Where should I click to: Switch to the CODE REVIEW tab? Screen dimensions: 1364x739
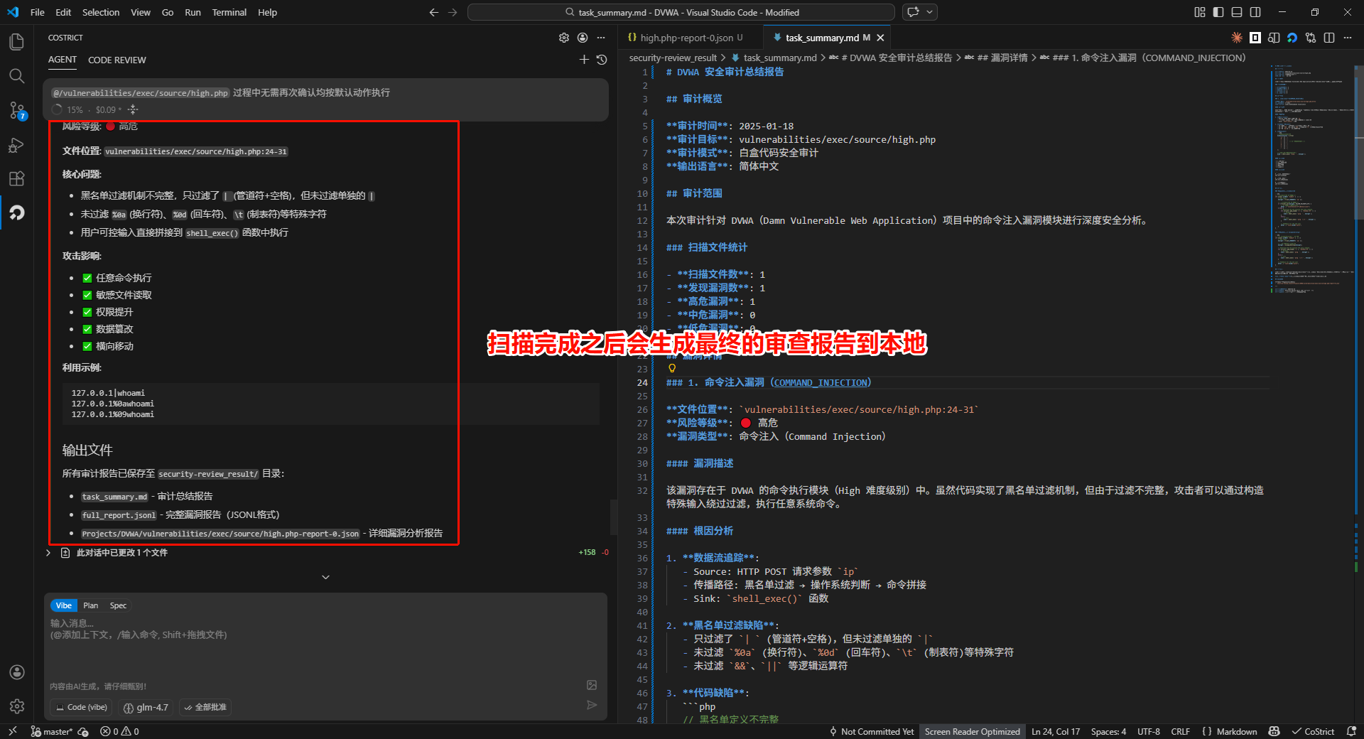[117, 60]
